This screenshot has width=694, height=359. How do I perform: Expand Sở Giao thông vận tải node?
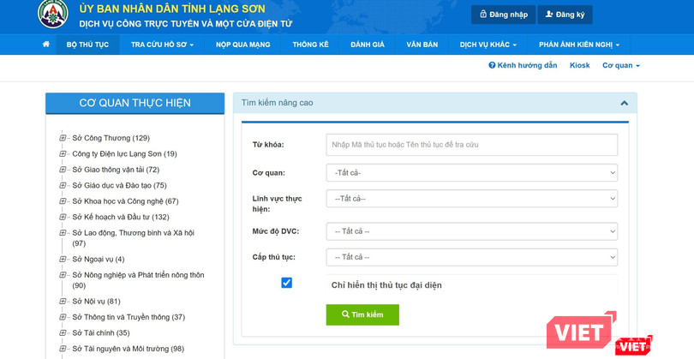(x=63, y=170)
